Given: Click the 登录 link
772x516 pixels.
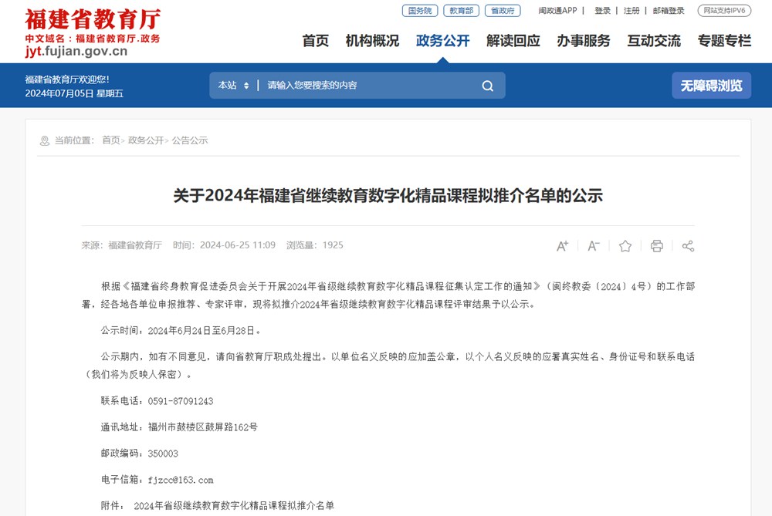Looking at the screenshot, I should [602, 11].
